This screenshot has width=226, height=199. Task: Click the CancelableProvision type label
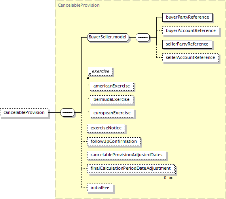79,5
